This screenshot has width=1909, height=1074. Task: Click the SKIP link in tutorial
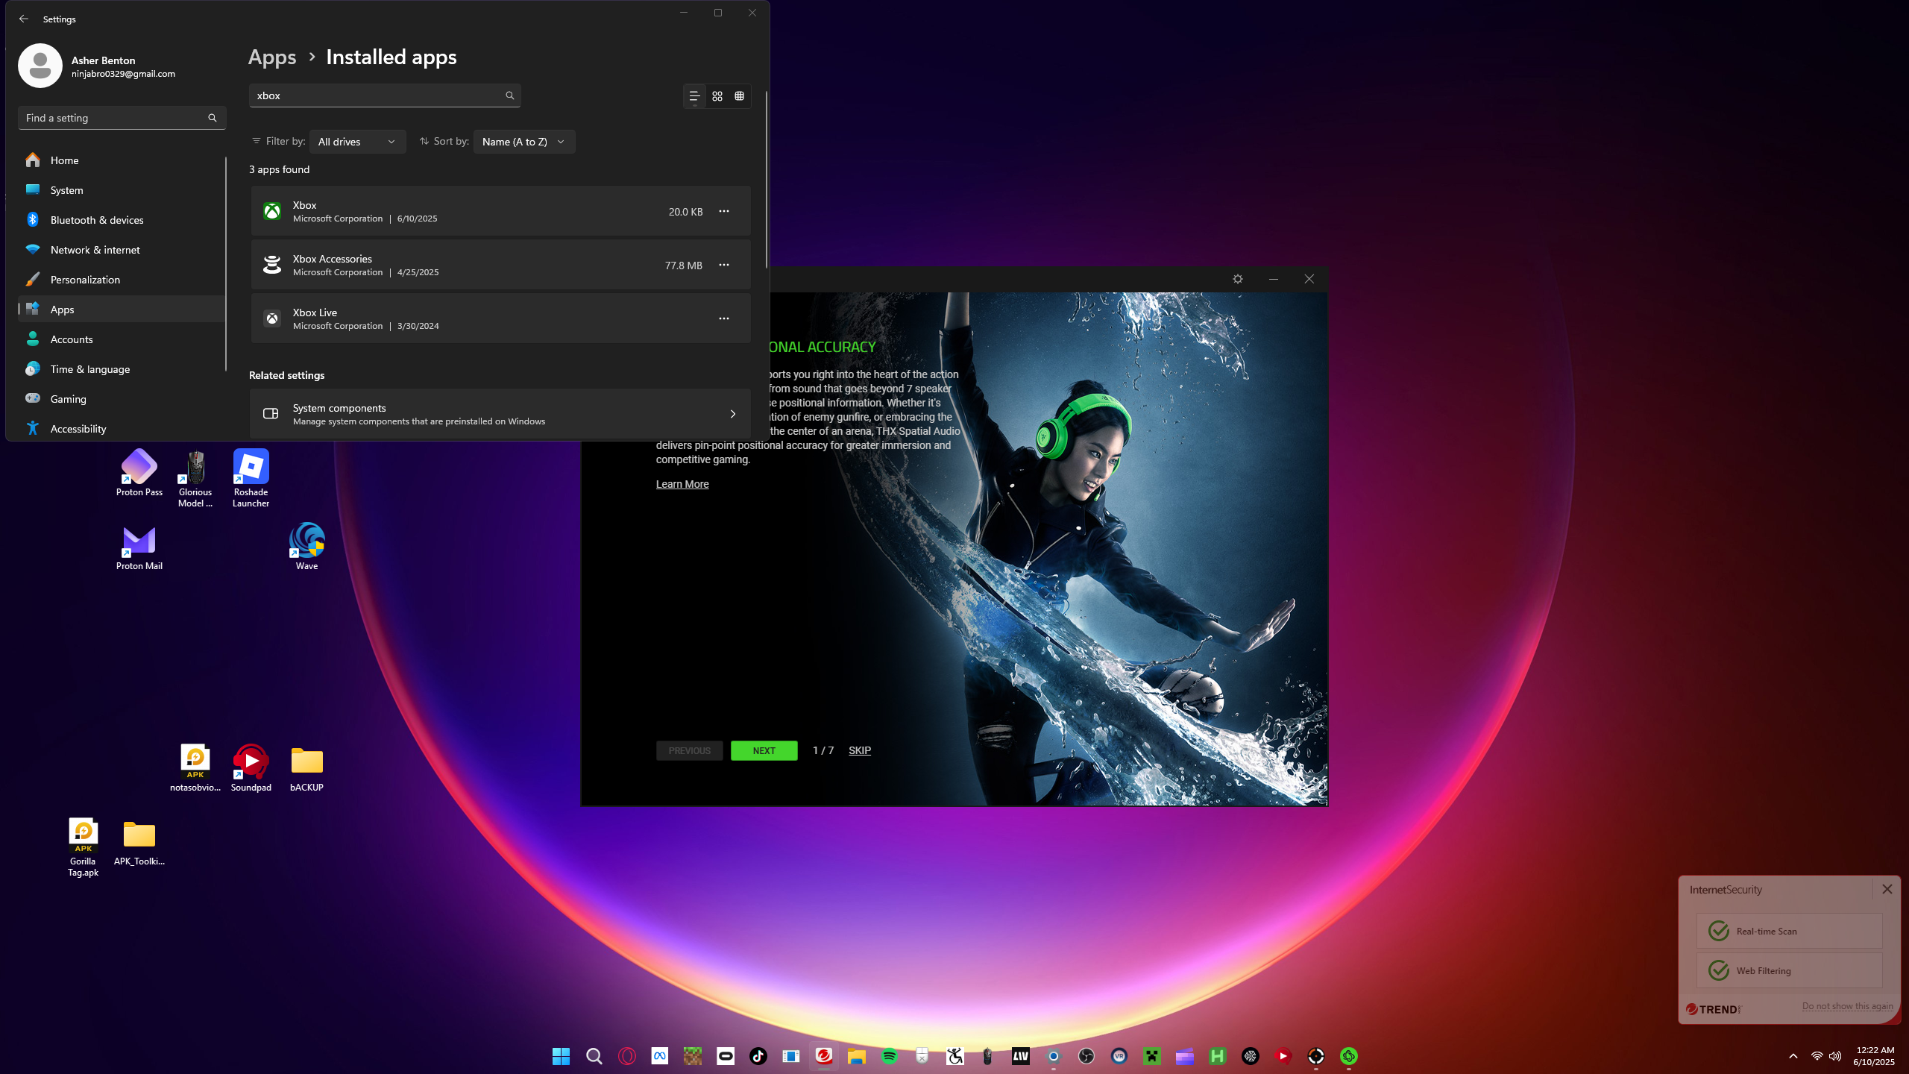click(x=859, y=750)
